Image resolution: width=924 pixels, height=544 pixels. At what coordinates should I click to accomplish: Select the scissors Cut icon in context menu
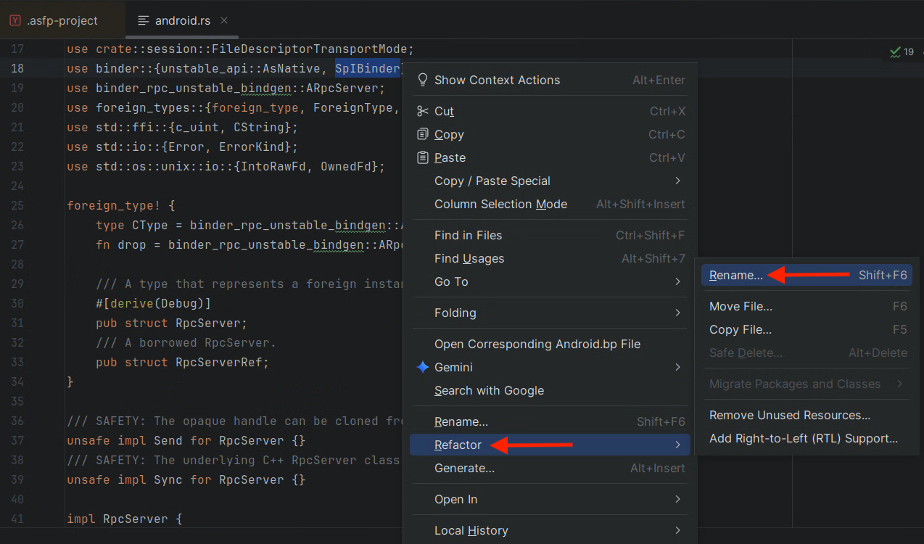pyautogui.click(x=423, y=111)
